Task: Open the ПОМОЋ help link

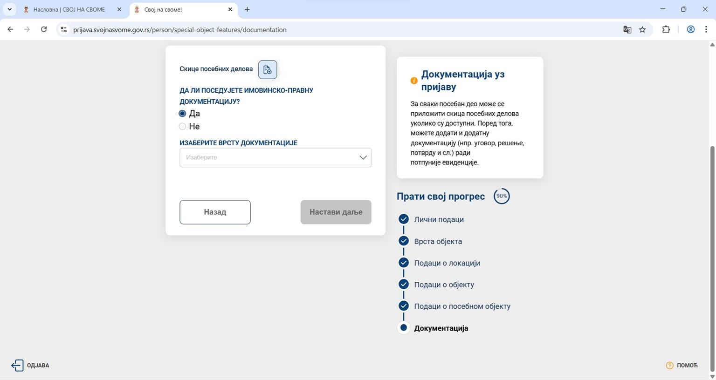Action: (x=687, y=366)
